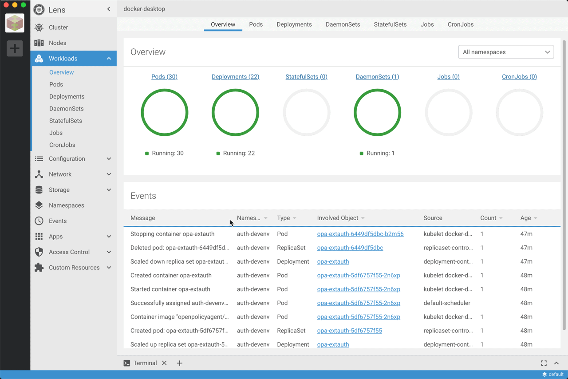Switch to the CronJobs tab
Screen dimensions: 568x379
[x=461, y=24]
